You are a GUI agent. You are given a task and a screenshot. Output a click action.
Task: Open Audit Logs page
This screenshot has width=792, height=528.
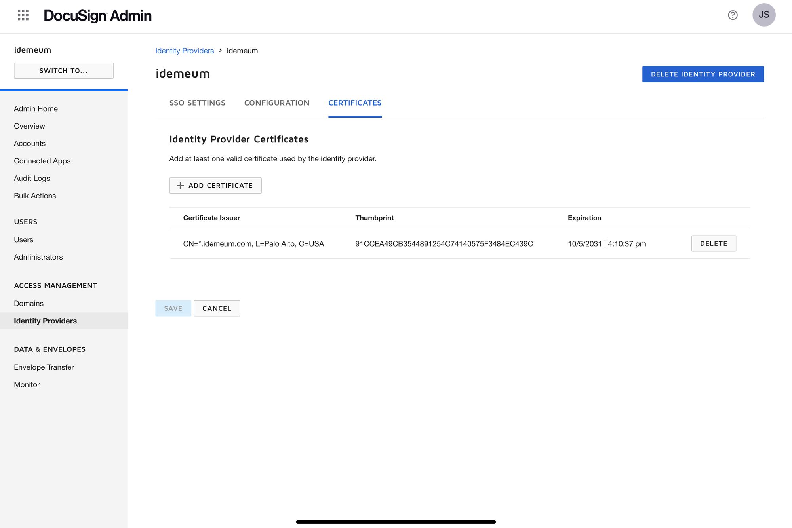[x=32, y=179]
